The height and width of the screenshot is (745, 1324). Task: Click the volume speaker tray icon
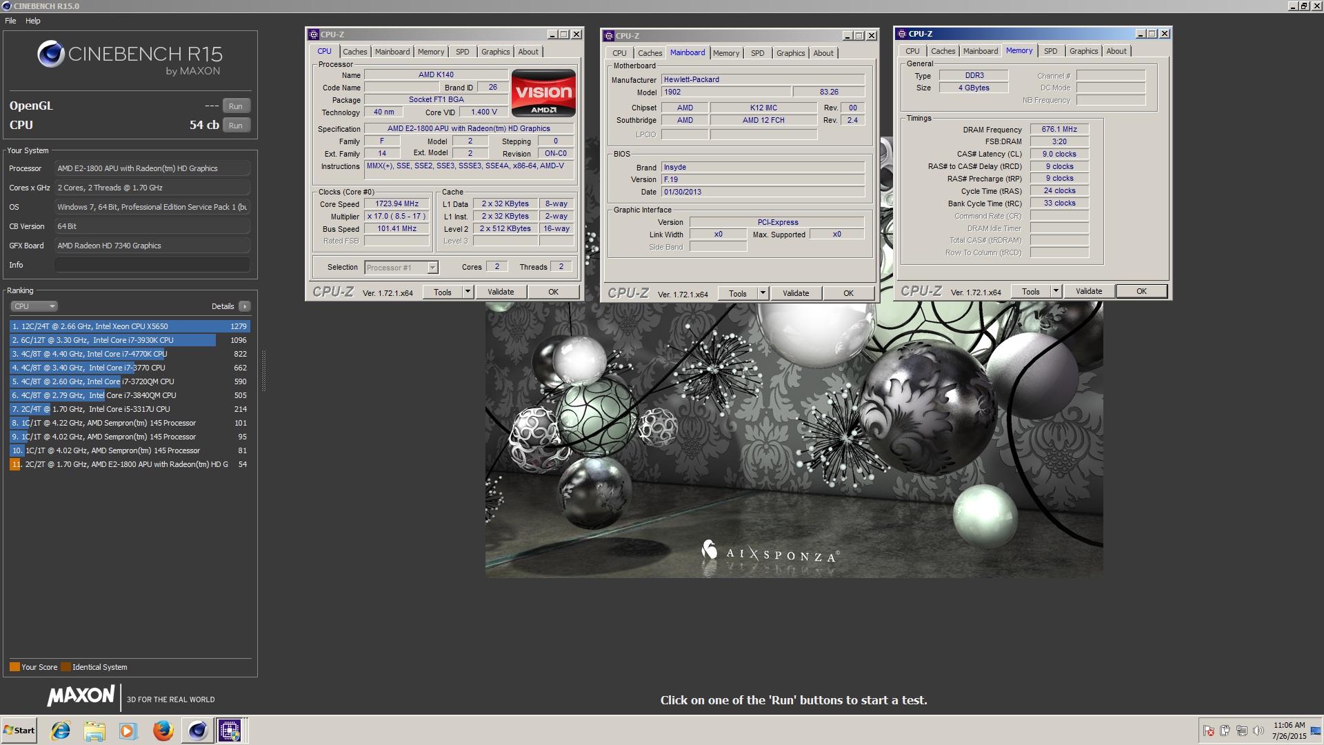pyautogui.click(x=1258, y=731)
